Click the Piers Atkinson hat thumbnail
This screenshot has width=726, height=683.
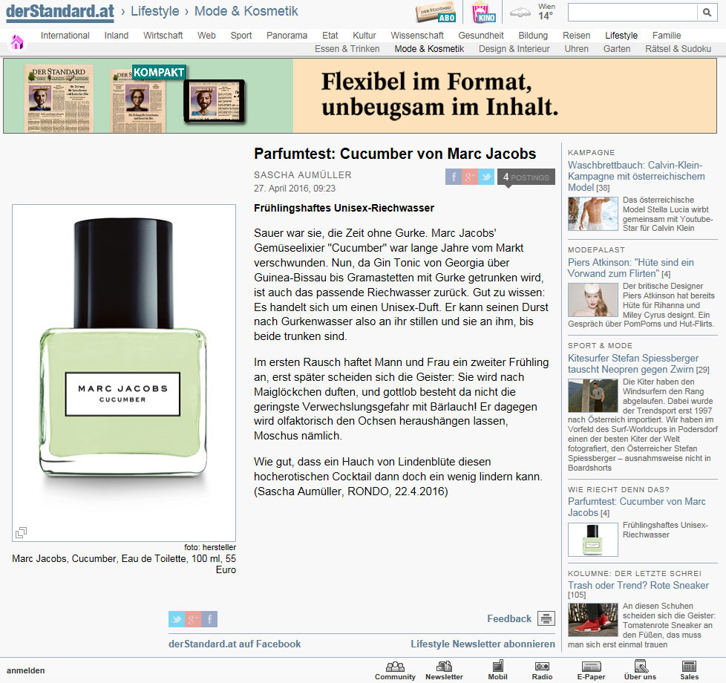[x=592, y=300]
